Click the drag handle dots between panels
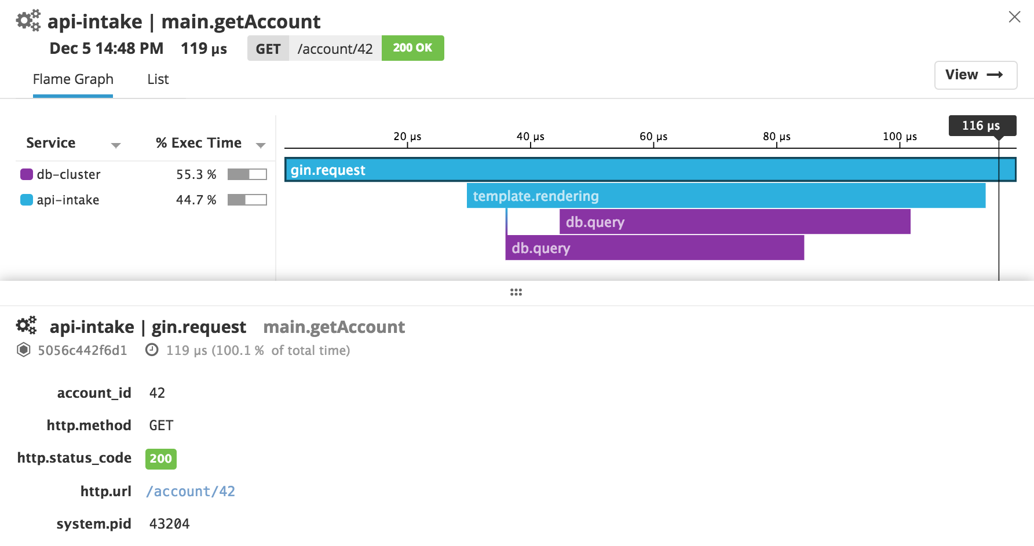This screenshot has width=1034, height=546. click(x=515, y=292)
